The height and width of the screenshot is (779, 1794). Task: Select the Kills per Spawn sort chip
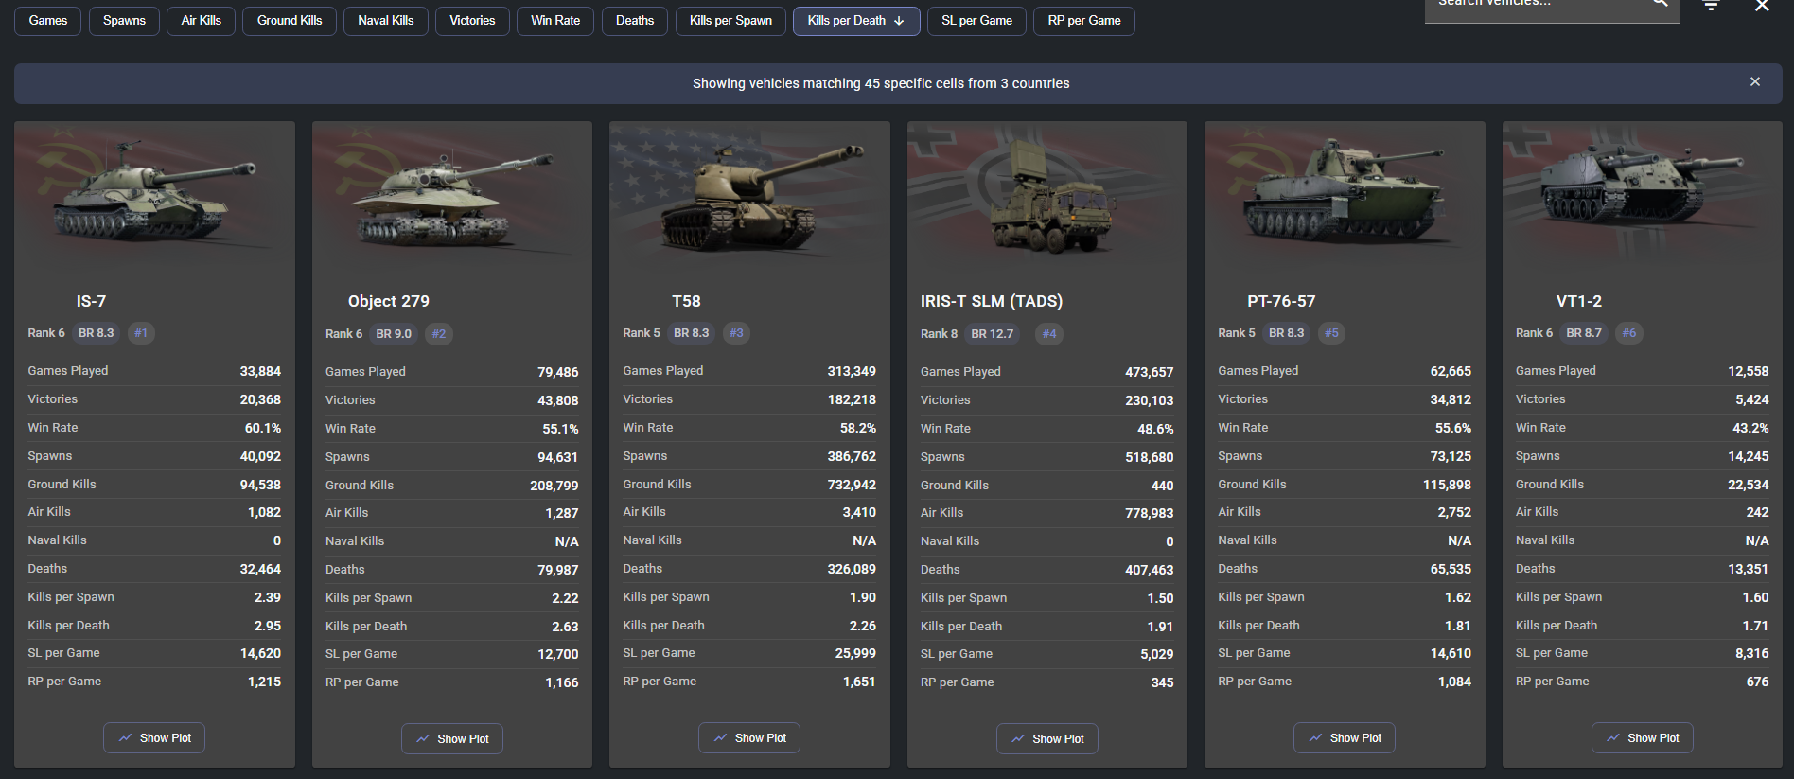coord(730,21)
